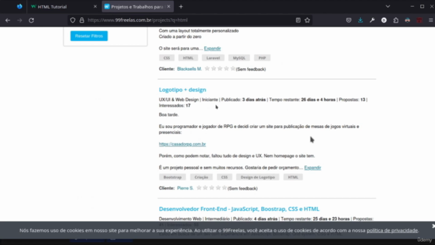Screen dimensions: 435x245
Task: Click the CSS tag beside Criação
Action: point(224,177)
